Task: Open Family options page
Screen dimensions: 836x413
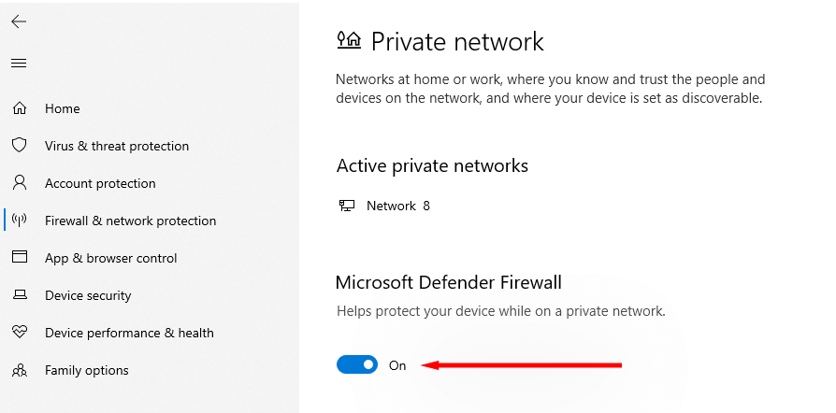Action: (x=87, y=370)
